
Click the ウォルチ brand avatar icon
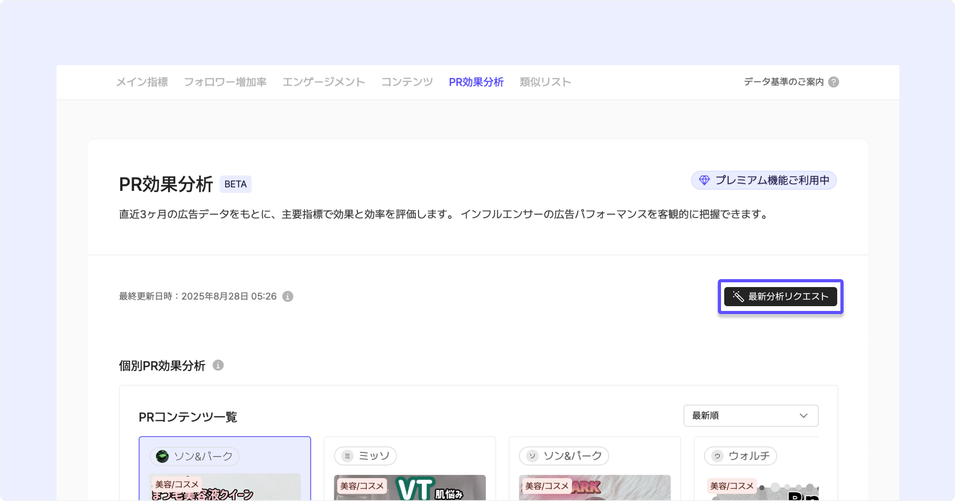point(717,456)
